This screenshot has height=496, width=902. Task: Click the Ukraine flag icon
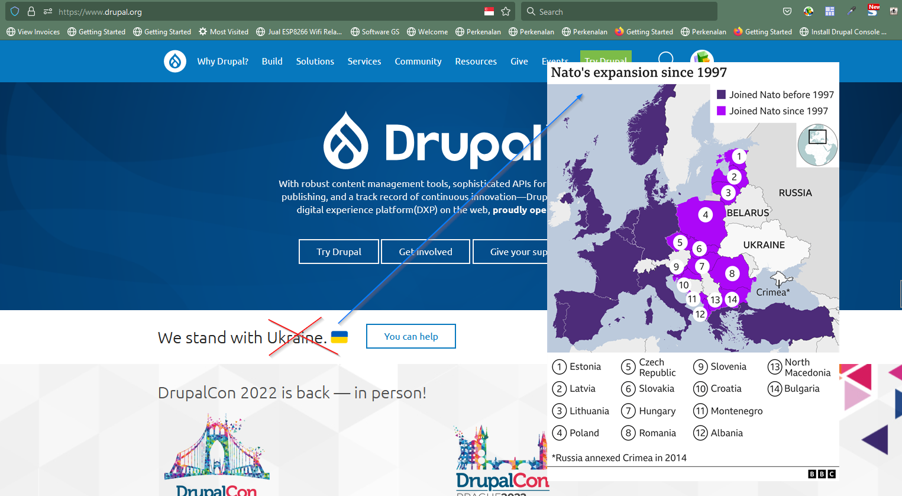click(340, 337)
